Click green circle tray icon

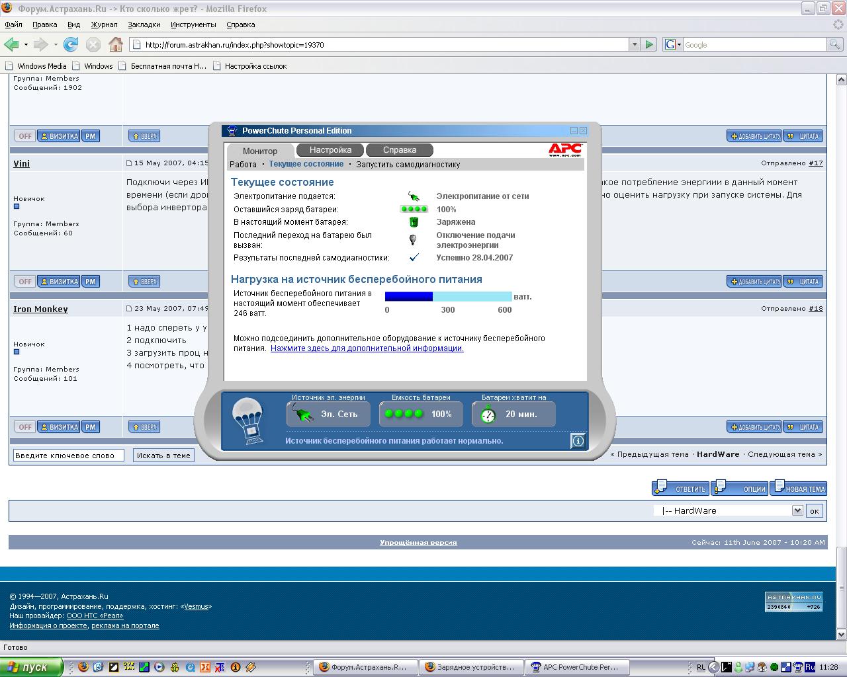[774, 667]
